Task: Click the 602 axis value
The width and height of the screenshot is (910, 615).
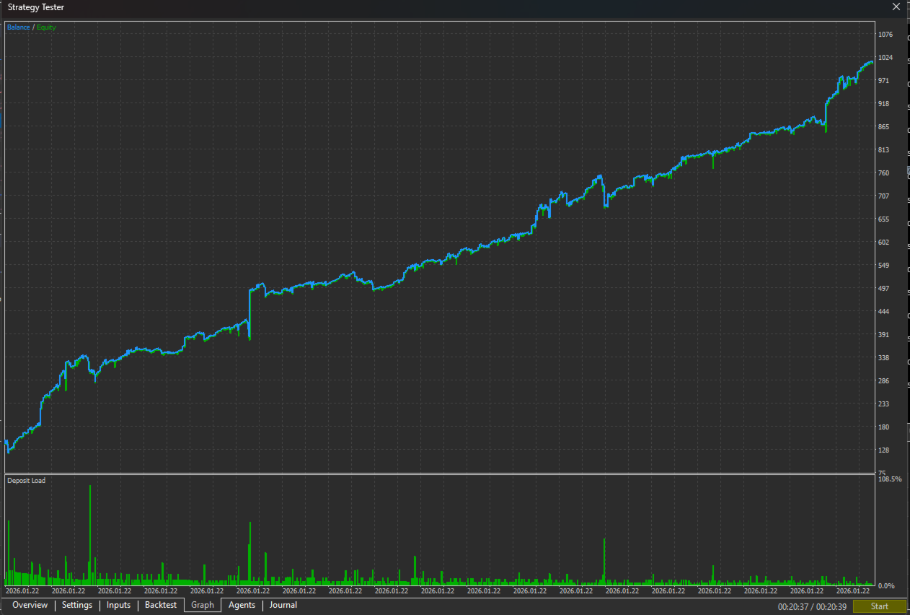Action: coord(884,243)
